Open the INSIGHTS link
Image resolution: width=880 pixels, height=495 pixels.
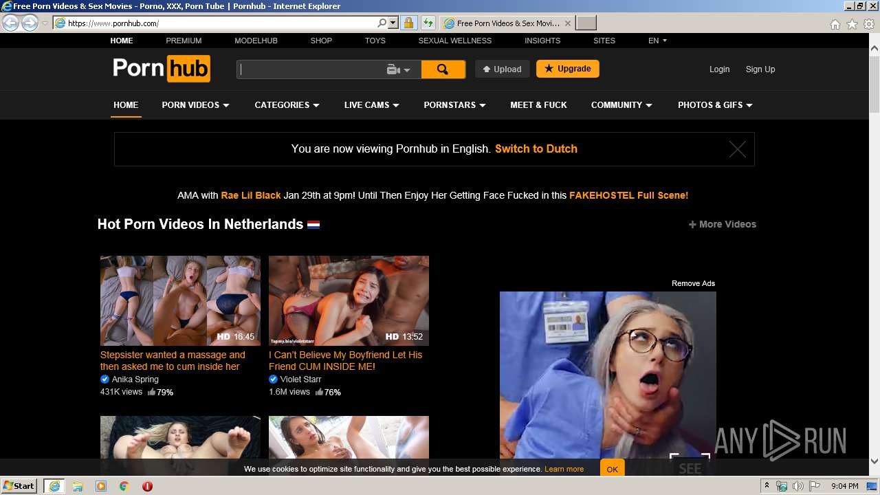pyautogui.click(x=542, y=41)
